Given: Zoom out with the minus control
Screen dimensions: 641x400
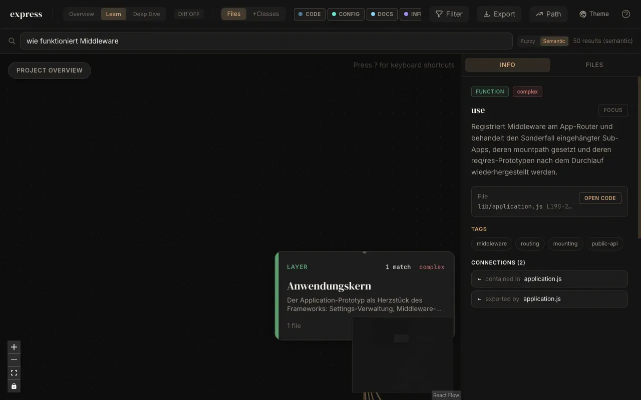Looking at the screenshot, I should [x=14, y=360].
